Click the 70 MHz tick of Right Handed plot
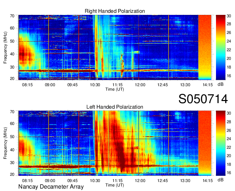Image resolution: width=235 pixels, height=191 pixels. pos(12,16)
